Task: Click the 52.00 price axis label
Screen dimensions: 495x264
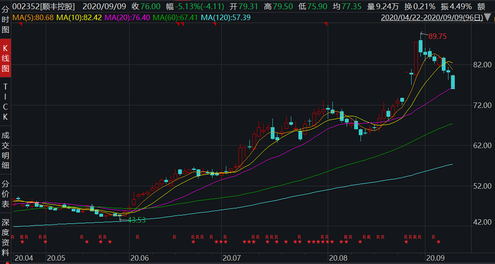Action: [482, 186]
